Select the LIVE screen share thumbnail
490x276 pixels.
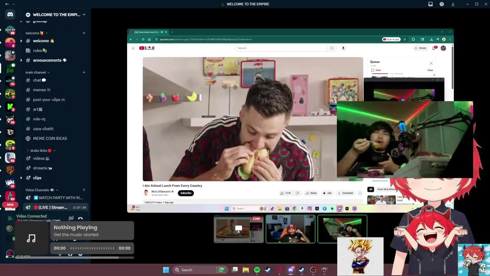238,229
